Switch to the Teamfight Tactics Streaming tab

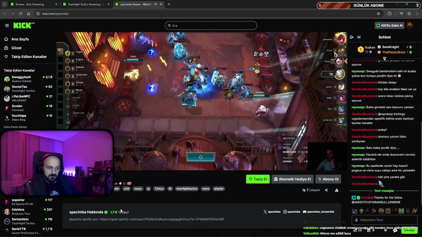tap(86, 4)
